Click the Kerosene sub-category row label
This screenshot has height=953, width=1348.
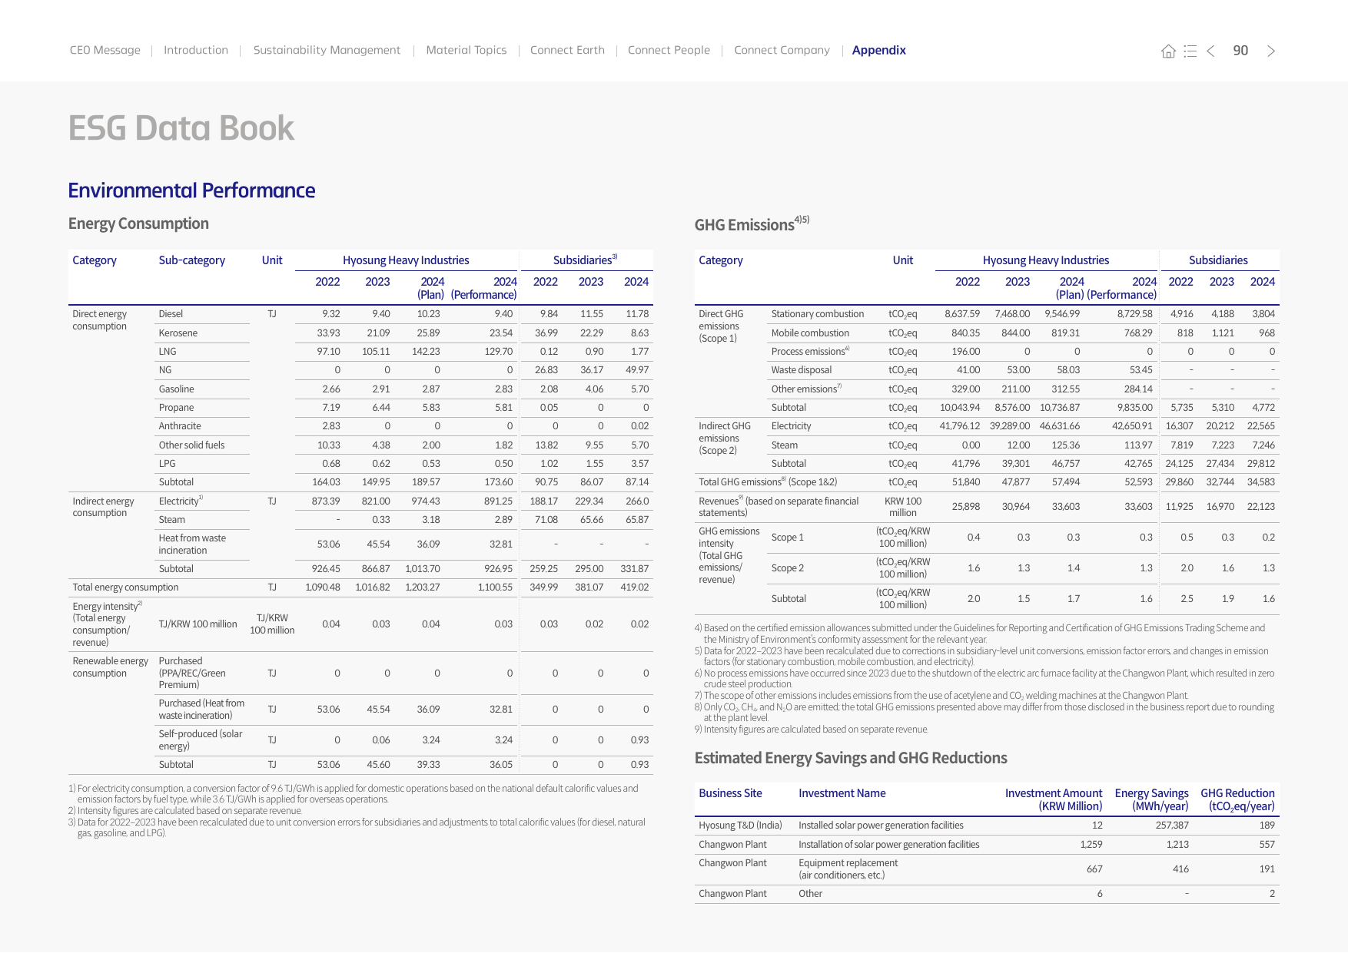pyautogui.click(x=178, y=333)
